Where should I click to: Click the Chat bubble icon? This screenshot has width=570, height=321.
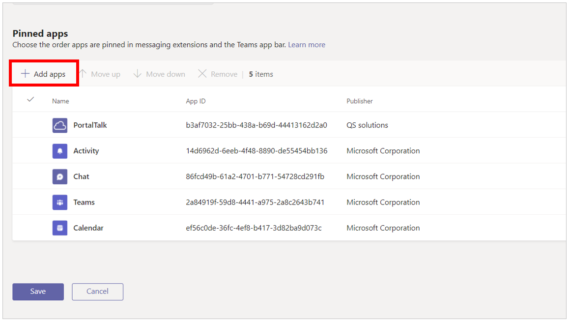coord(59,176)
